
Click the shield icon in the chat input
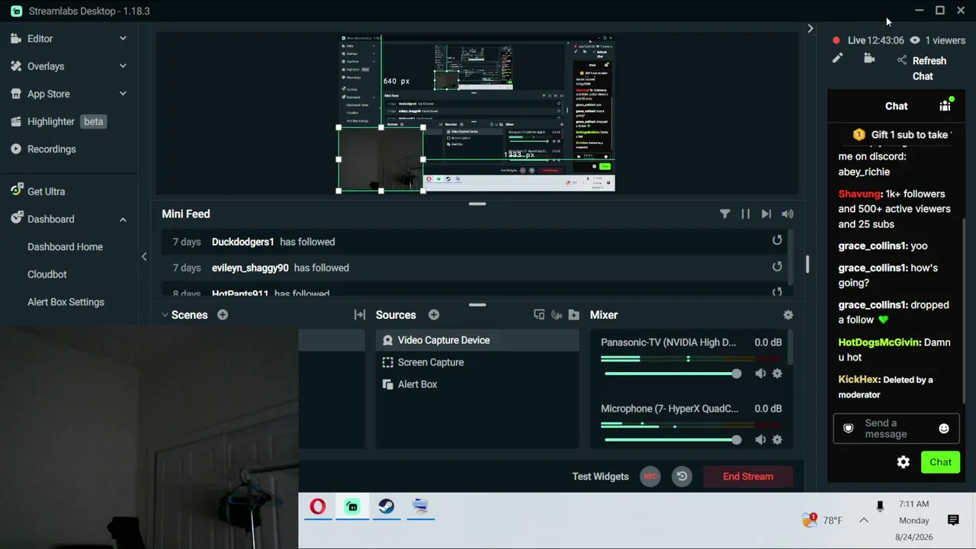click(x=849, y=429)
